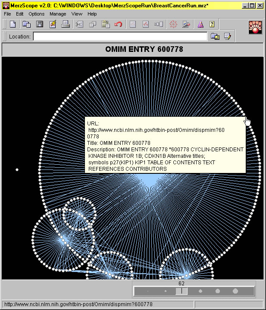Open the File menu
Viewport: 266px width, 310px height.
point(7,14)
